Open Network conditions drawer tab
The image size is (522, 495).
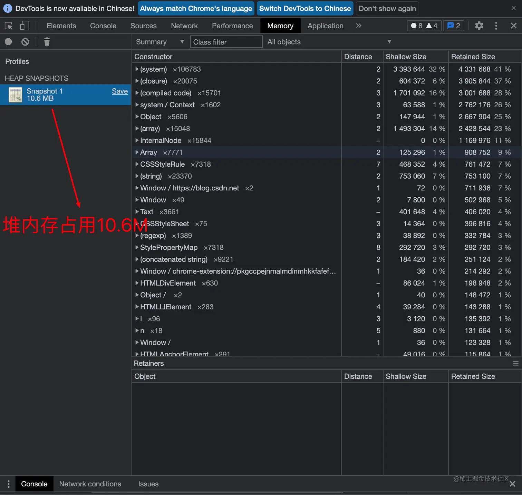coord(90,484)
